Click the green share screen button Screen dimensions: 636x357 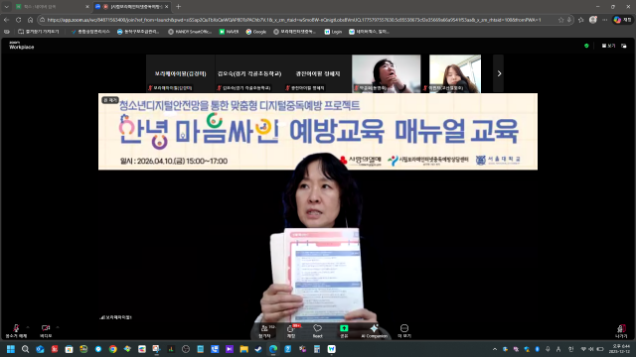pos(344,331)
